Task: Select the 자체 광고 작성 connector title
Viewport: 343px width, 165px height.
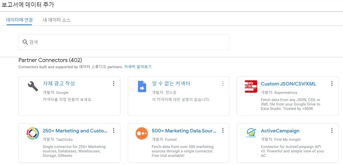Action: click(x=59, y=84)
